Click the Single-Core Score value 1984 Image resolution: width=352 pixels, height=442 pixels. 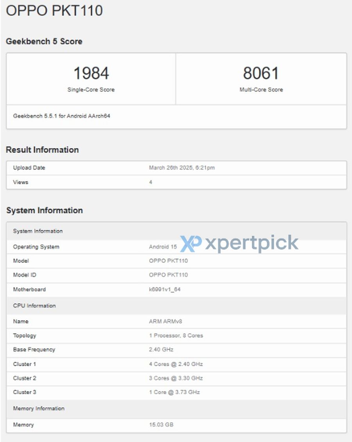tap(91, 73)
